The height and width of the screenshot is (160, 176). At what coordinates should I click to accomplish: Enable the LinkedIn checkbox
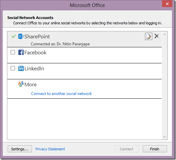pyautogui.click(x=13, y=68)
